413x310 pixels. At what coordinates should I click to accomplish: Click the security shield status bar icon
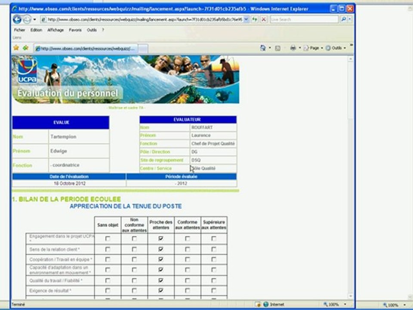[x=258, y=304]
